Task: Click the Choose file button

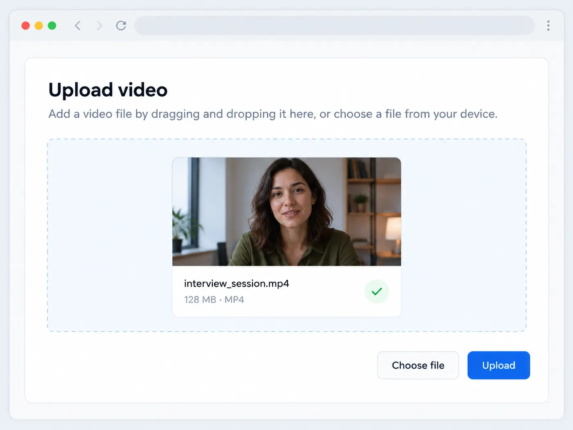Action: 418,365
